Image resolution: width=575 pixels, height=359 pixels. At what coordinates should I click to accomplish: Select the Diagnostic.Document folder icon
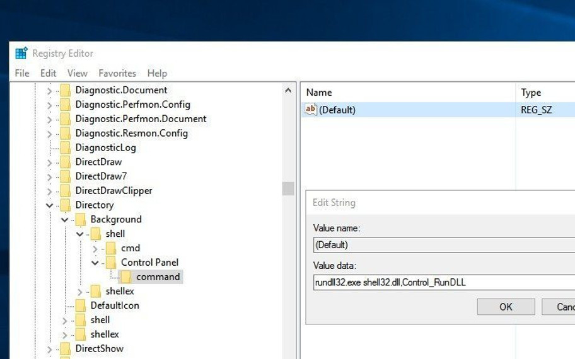click(x=66, y=90)
